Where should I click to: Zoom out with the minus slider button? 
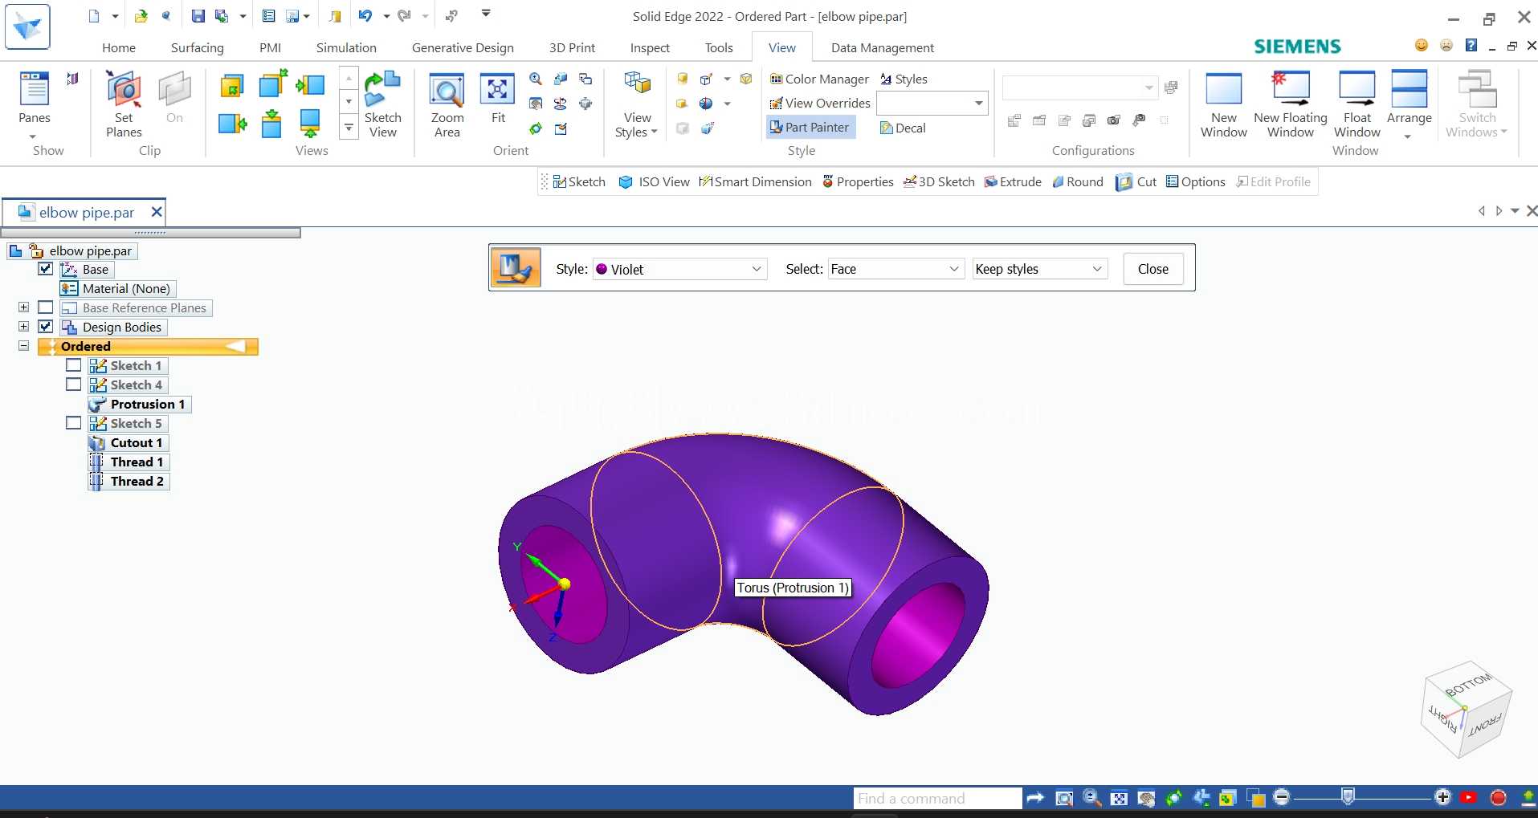coord(1282,797)
